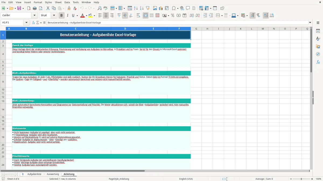Viewport: 323px width, 181px height.
Task: Cut the selected cells
Action: click(x=48, y=8)
